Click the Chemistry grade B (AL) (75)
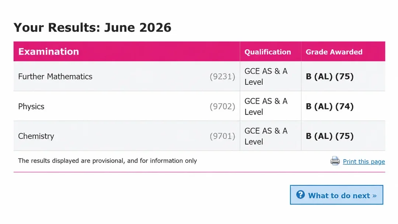Image resolution: width=398 pixels, height=224 pixels. 329,136
